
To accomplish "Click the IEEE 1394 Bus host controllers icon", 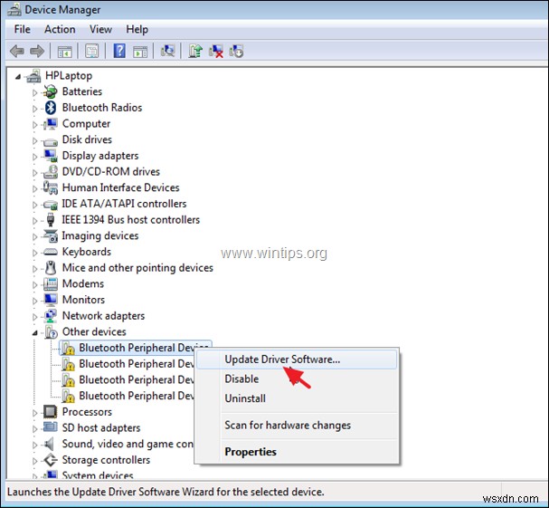I will click(x=51, y=220).
